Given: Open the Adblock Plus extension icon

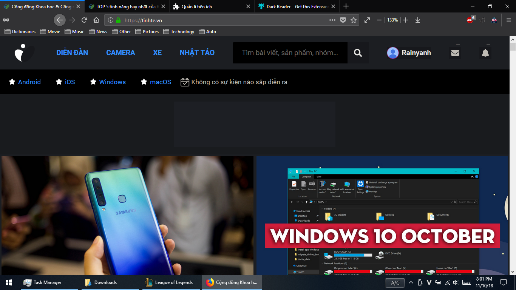Looking at the screenshot, I should click(470, 20).
